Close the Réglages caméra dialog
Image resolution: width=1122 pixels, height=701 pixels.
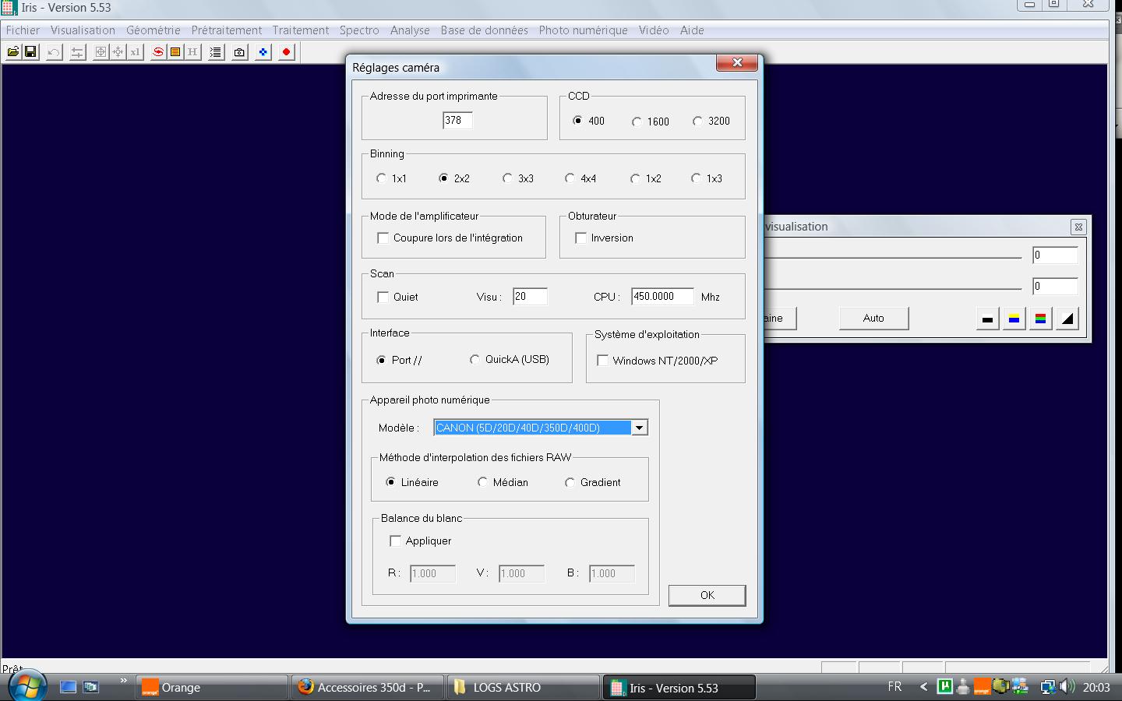pos(737,62)
